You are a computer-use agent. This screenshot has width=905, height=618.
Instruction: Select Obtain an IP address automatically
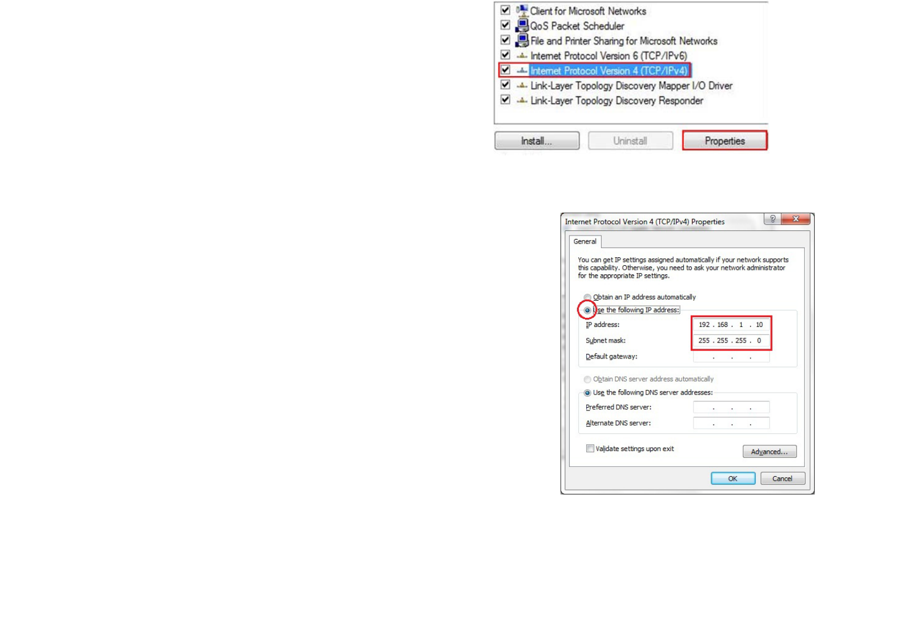pos(587,297)
